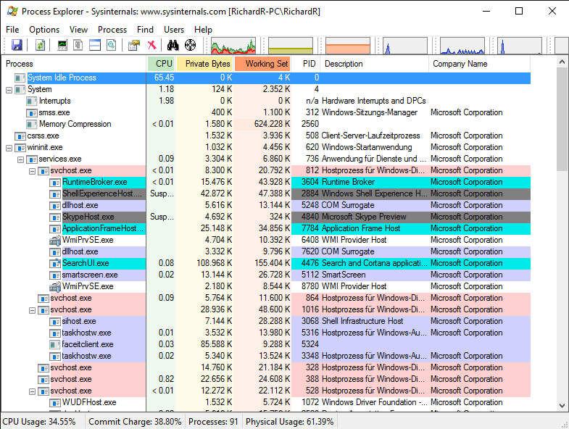Viewport: 569px width, 429px height.
Task: Sort by the Working Set column header
Action: [x=262, y=64]
